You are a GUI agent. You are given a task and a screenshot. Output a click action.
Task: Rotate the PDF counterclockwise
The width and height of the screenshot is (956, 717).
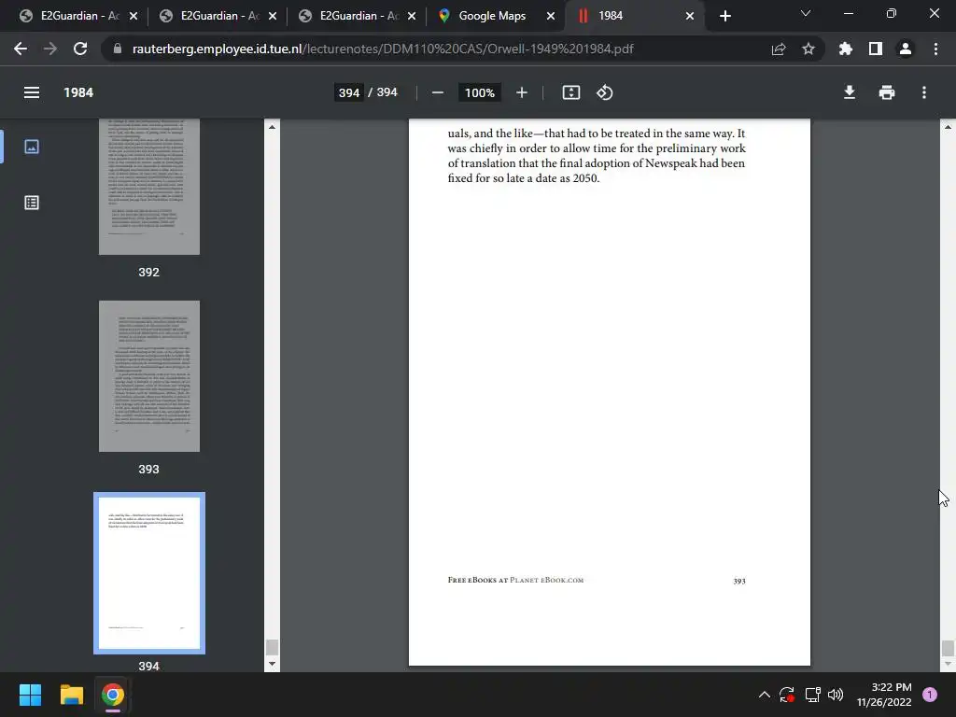[605, 92]
